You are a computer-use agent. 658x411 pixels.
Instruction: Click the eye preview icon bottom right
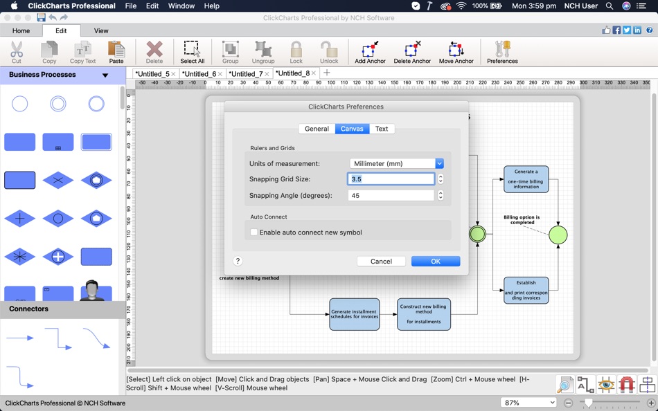tap(606, 385)
